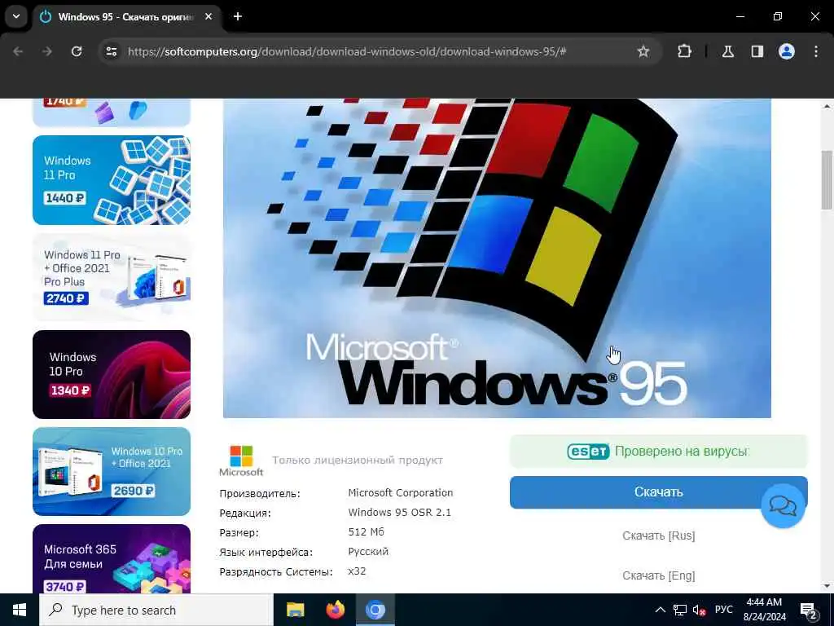This screenshot has width=834, height=626.
Task: Open the Windows Start menu
Action: coord(20,610)
